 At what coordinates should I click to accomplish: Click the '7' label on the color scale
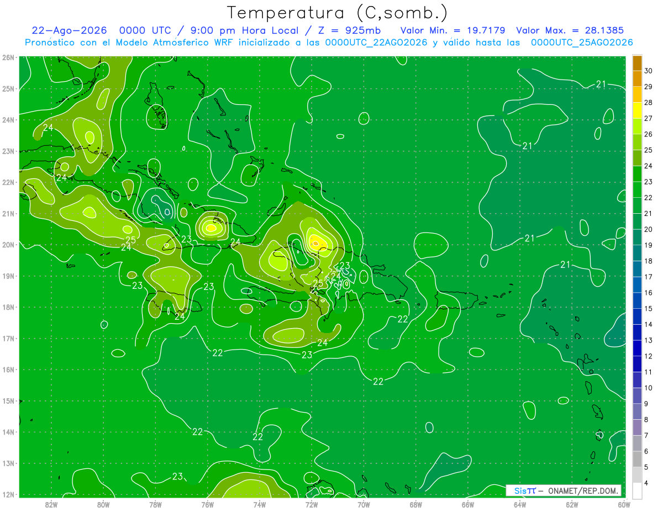click(647, 435)
